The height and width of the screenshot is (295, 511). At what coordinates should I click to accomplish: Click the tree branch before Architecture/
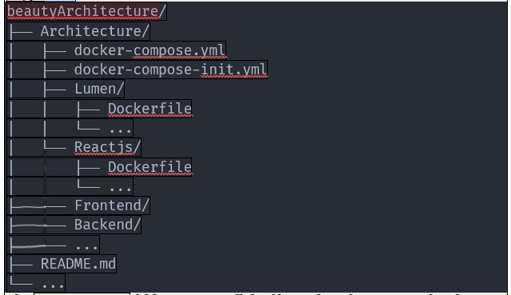(x=21, y=32)
